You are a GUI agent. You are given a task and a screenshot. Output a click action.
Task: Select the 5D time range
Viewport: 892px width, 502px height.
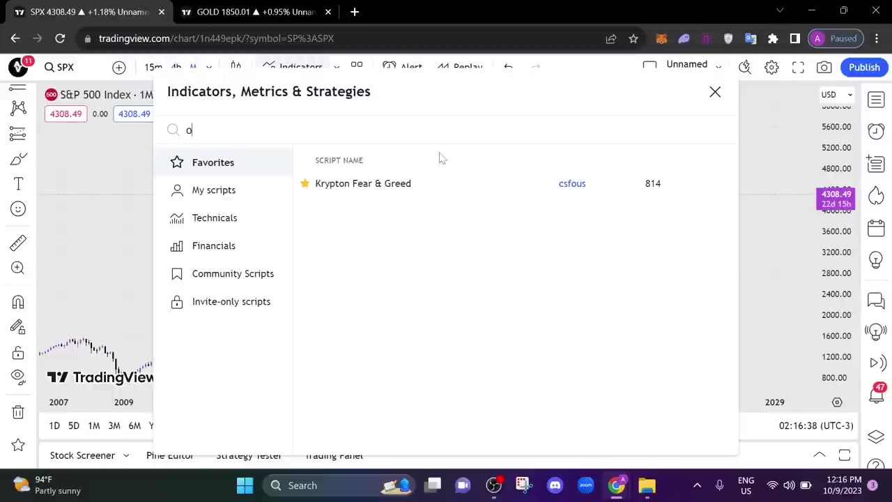click(x=74, y=425)
